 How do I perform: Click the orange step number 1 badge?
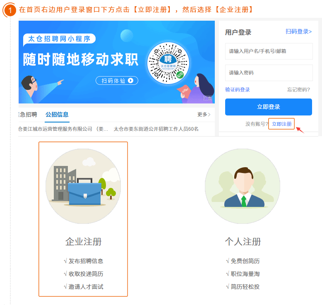click(10, 10)
